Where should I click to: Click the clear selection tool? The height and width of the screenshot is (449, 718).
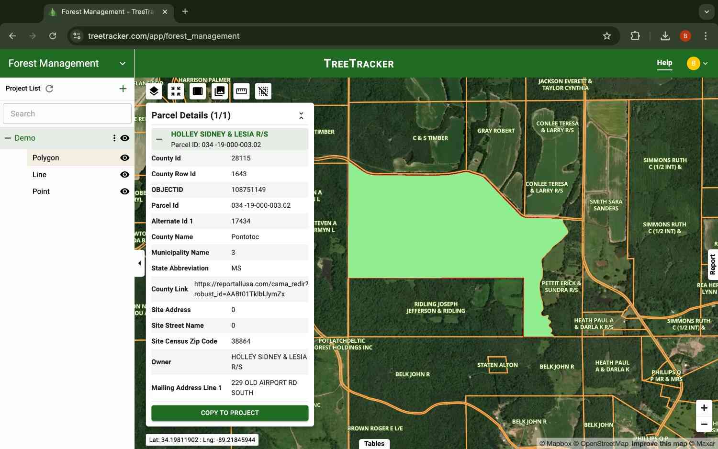coord(263,91)
